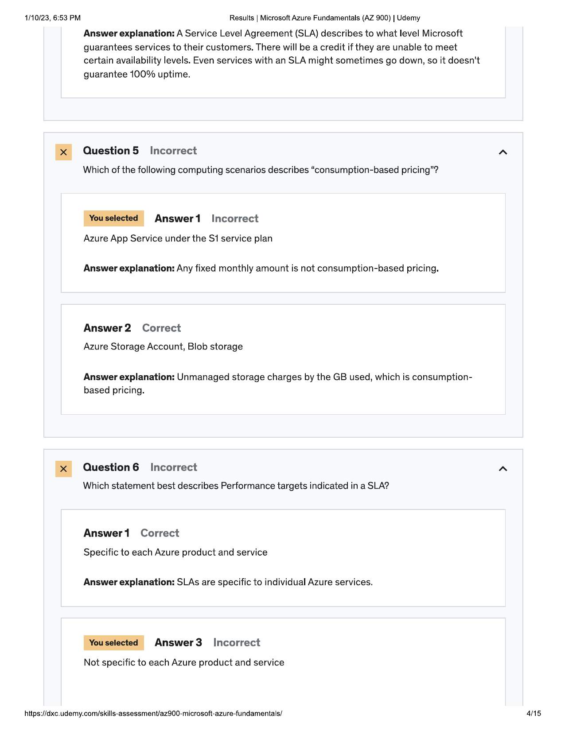Screen dimensions: 565x731
Task: Click the Correct label beside Answer 2
Action: (x=162, y=328)
